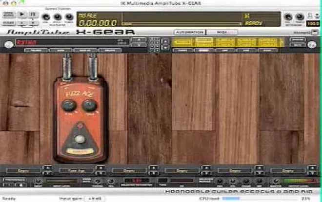The width and height of the screenshot is (322, 202).
Task: Click the round preset browser button on the left
Action: tap(9, 44)
